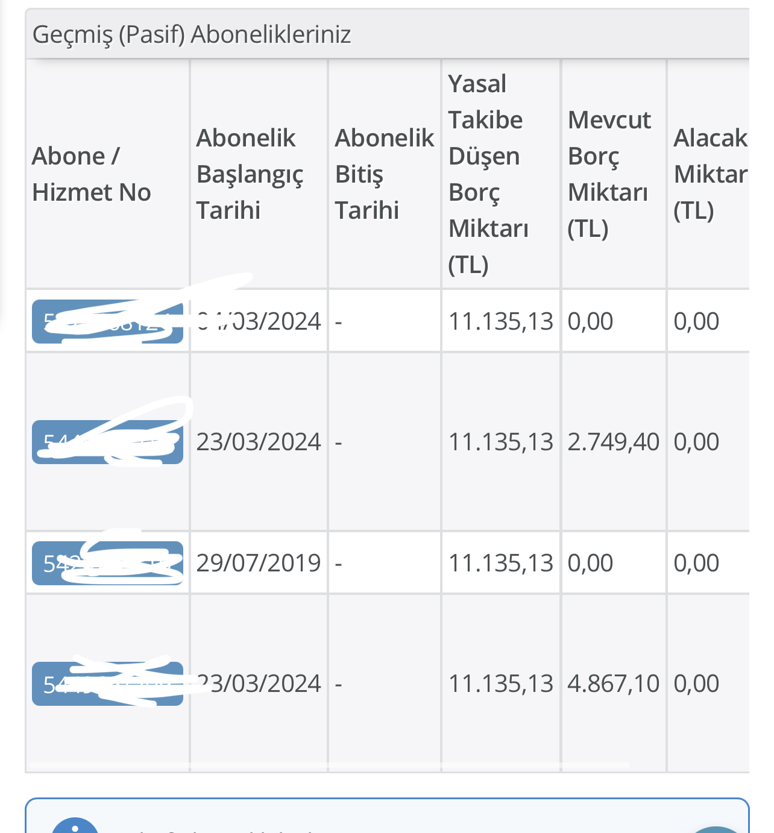Click the end date dash in the 29/07/2019 row
Viewport: 774px width, 833px height.
click(x=339, y=564)
